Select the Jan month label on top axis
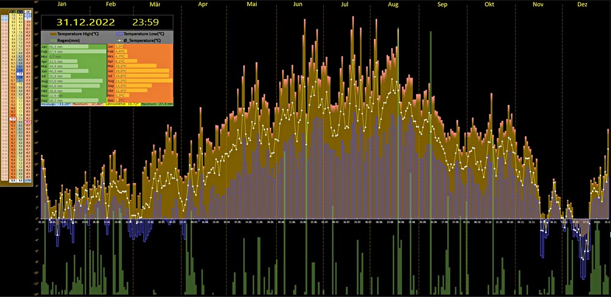The width and height of the screenshot is (611, 297). (x=62, y=4)
